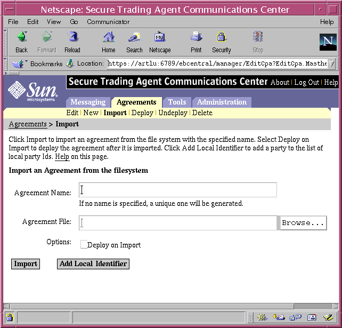342x328 pixels.
Task: Switch to the Administration tab
Action: (222, 102)
